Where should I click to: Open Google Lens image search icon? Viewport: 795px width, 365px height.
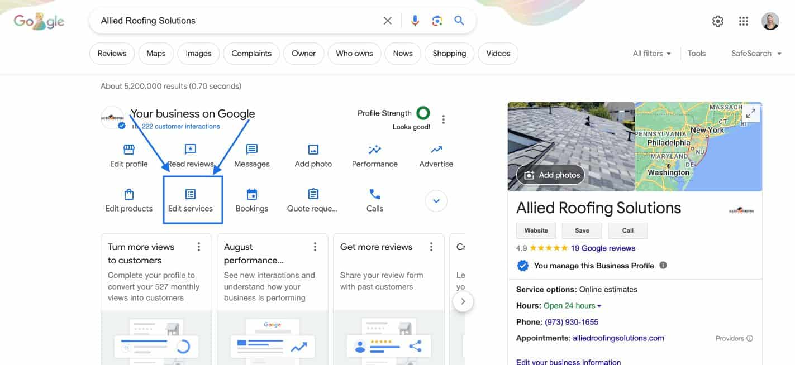click(437, 21)
